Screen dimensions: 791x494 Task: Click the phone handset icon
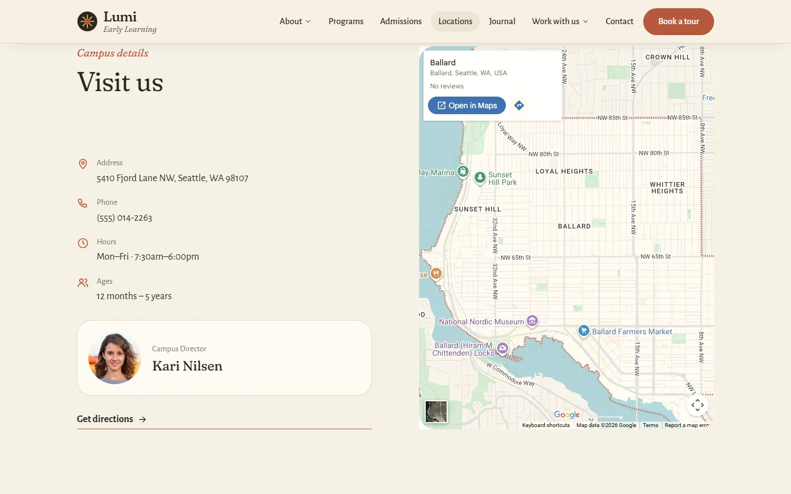pyautogui.click(x=82, y=203)
